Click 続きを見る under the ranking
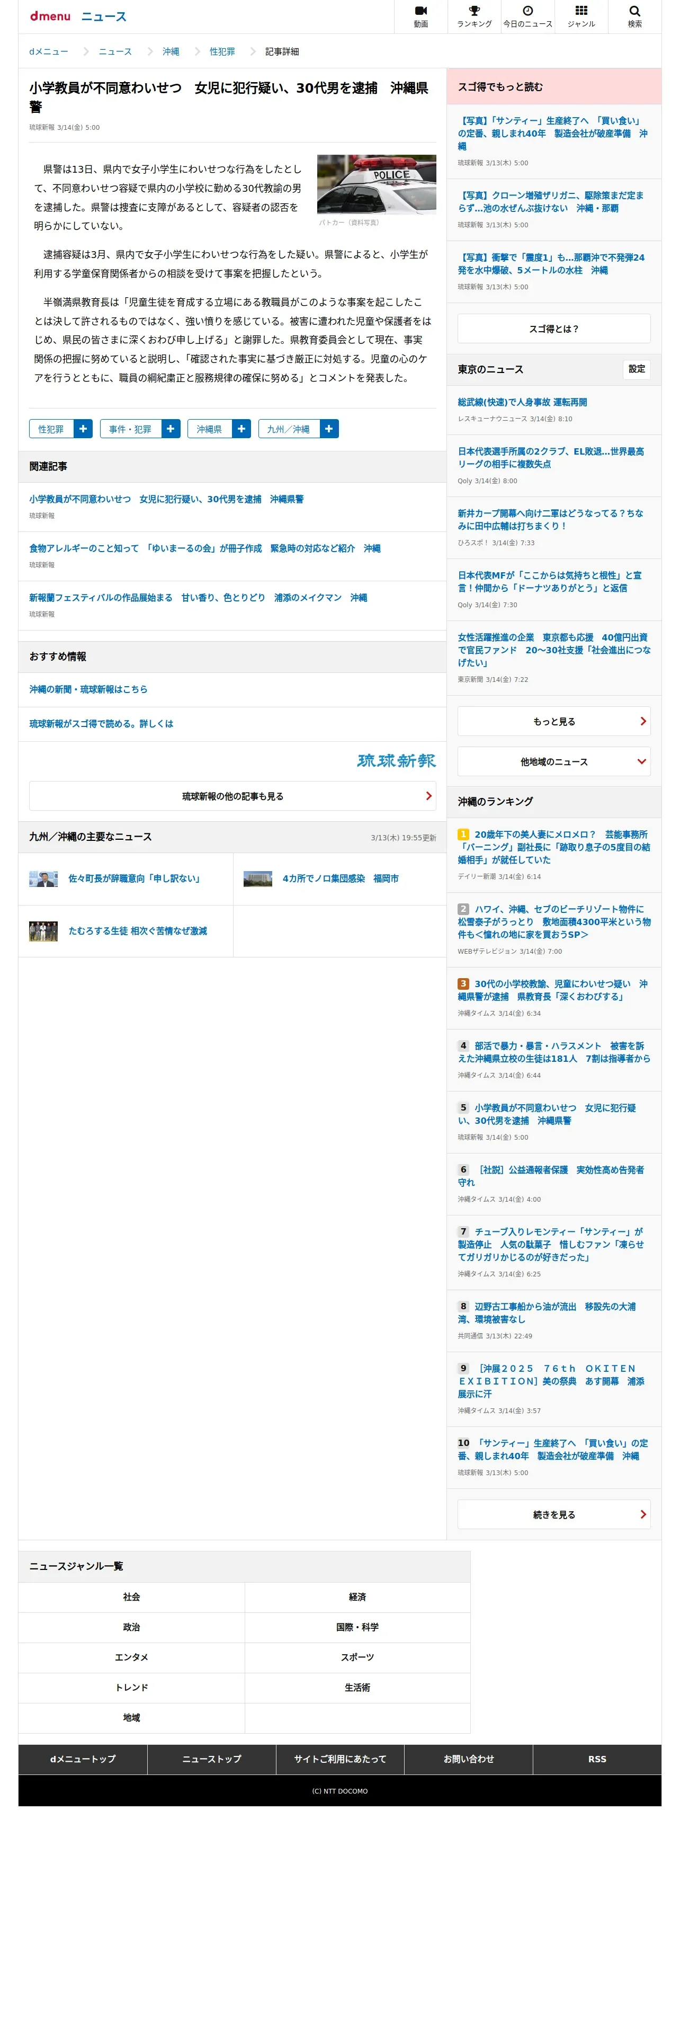The height and width of the screenshot is (2041, 680). tap(553, 1514)
